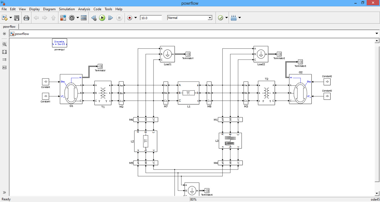Screen dimensions: 380x202
Task: Click the simulation stop time field 10.0
Action: point(151,18)
